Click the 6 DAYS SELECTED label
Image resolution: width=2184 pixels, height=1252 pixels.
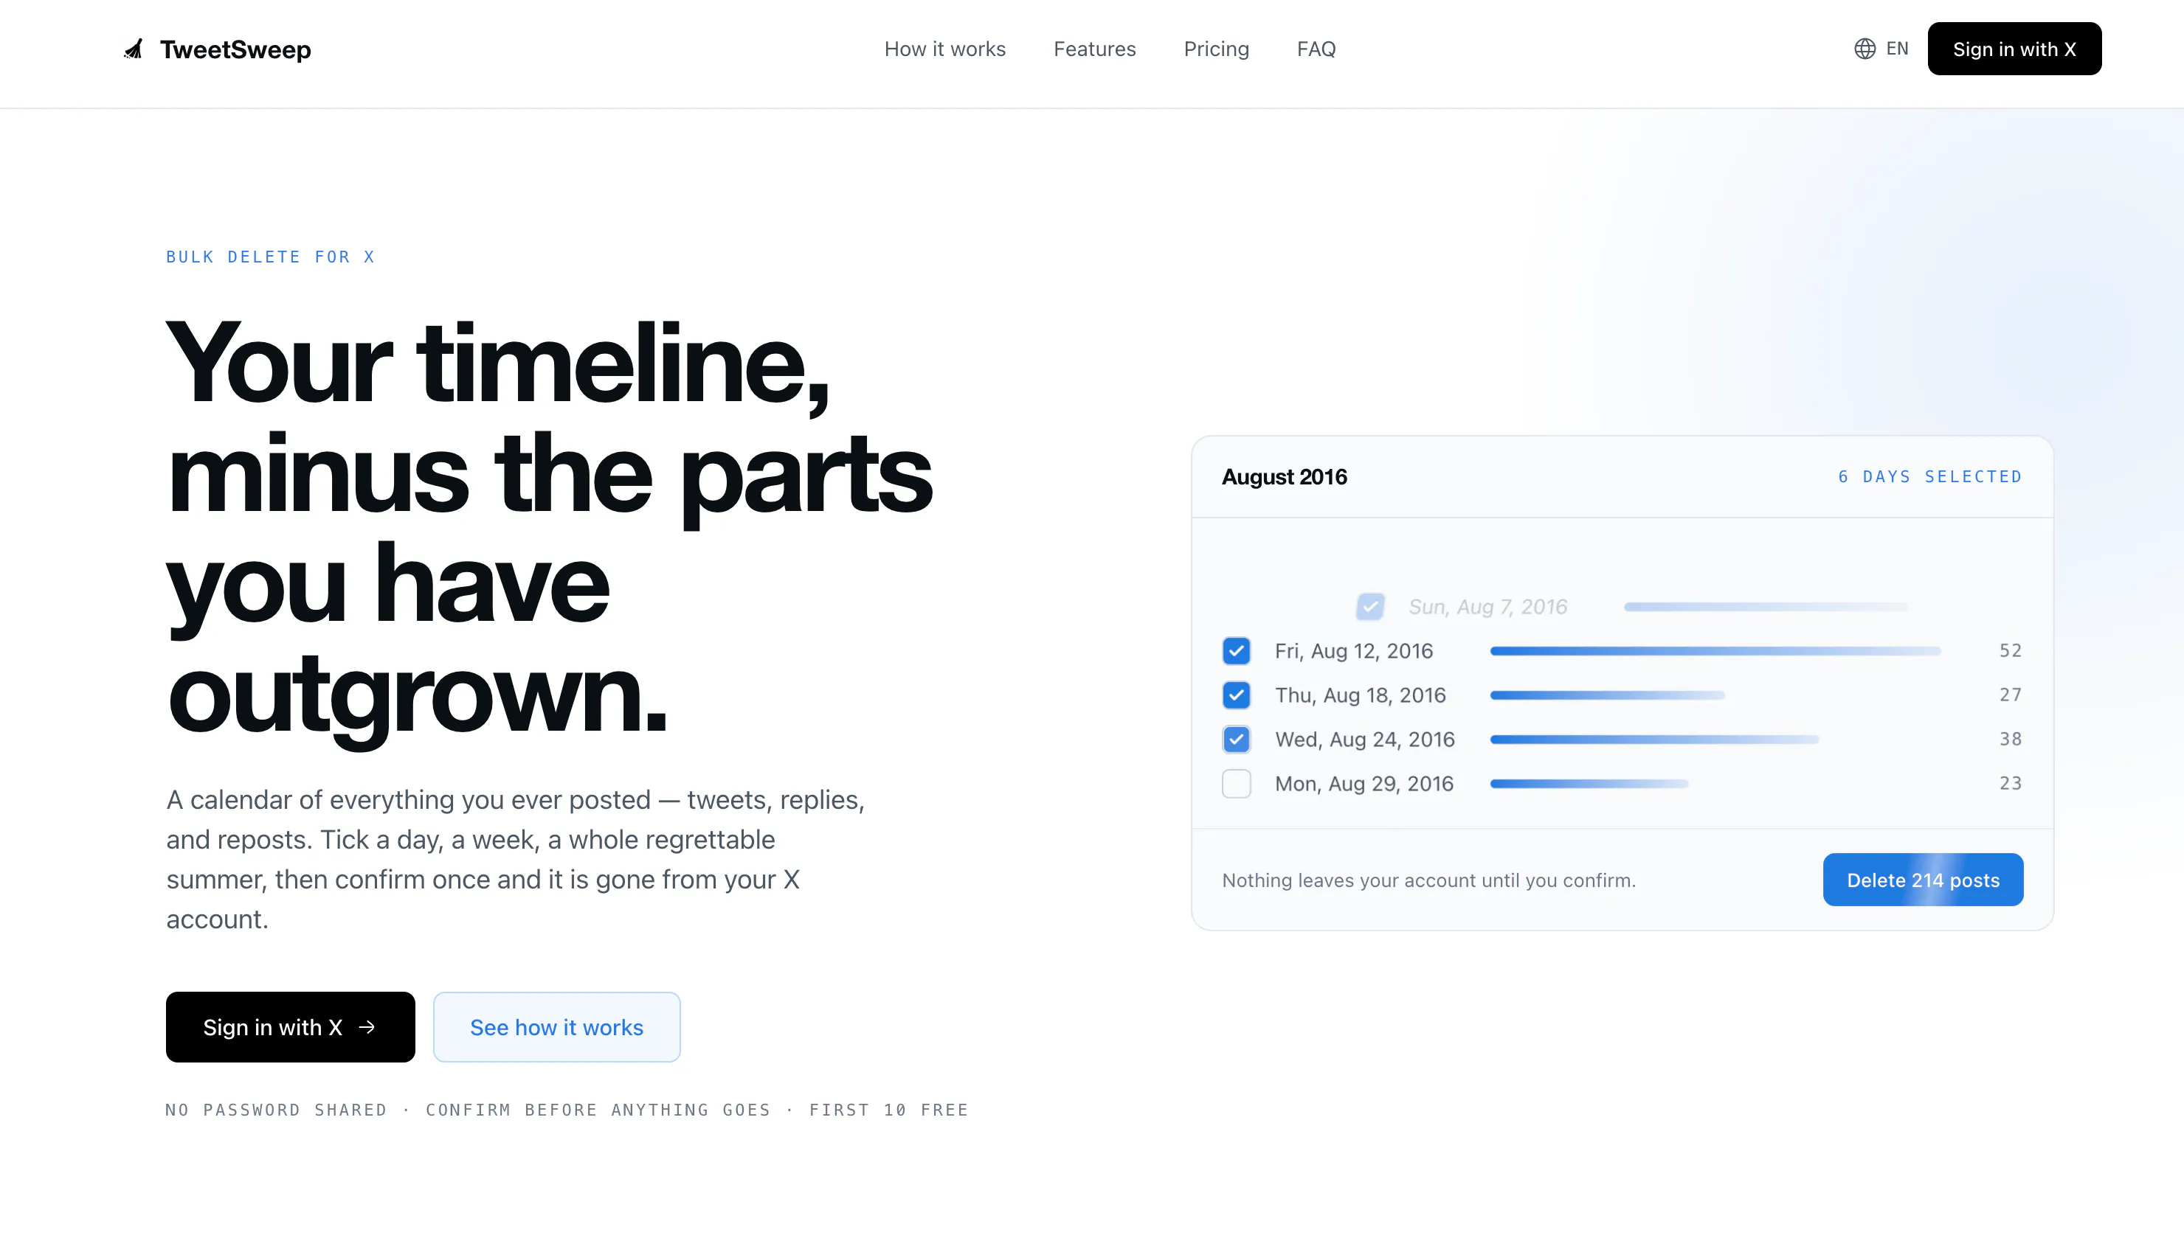[x=1930, y=476]
